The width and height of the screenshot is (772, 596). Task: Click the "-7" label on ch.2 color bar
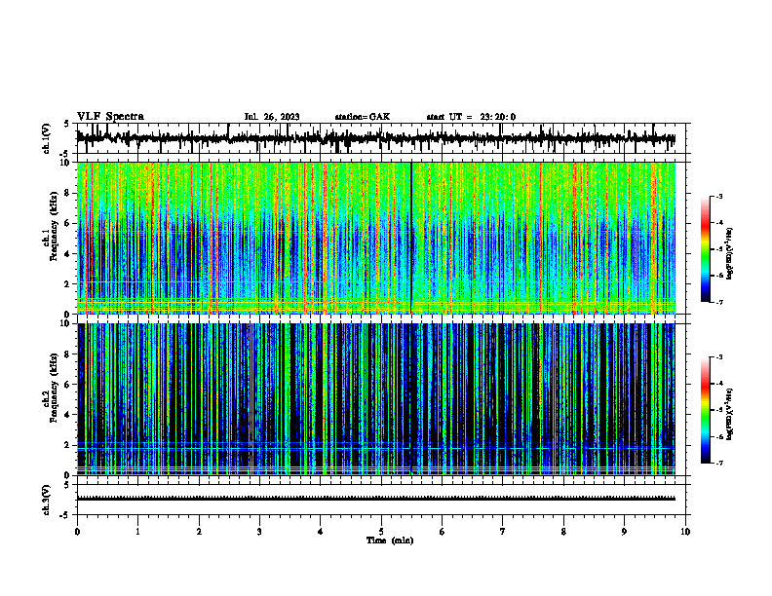click(718, 464)
